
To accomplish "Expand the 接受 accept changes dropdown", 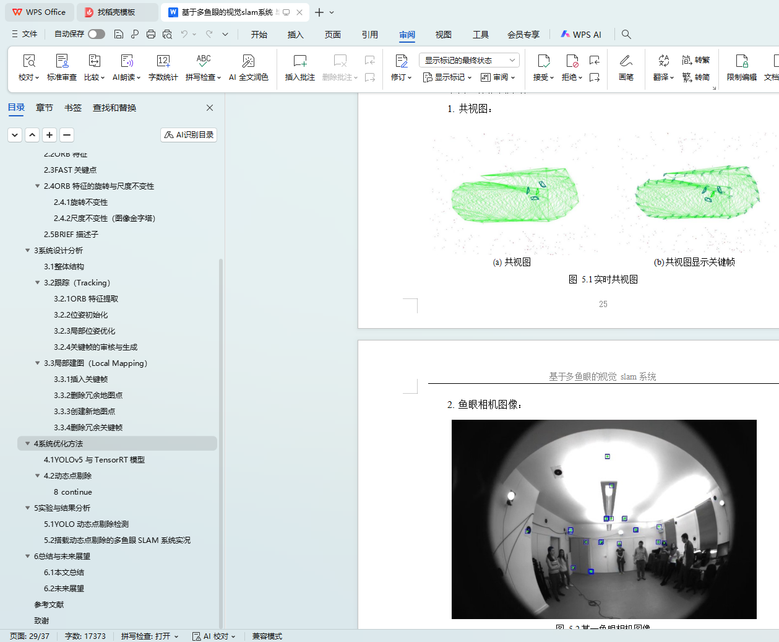I will click(551, 77).
